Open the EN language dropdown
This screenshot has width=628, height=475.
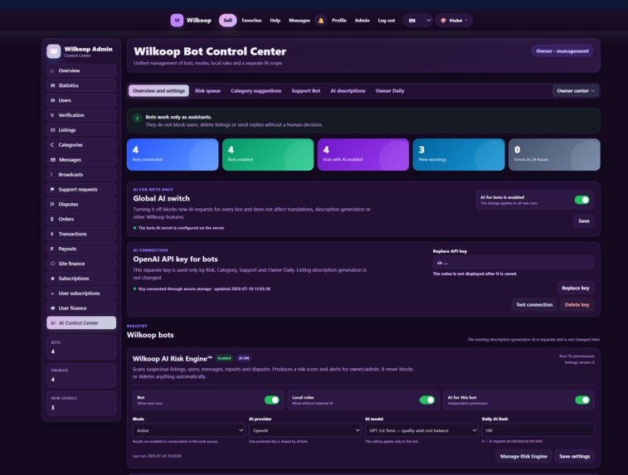418,21
